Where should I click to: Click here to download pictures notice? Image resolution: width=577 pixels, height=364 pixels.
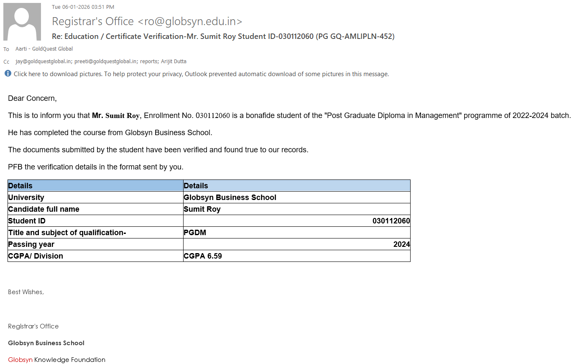tap(201, 74)
